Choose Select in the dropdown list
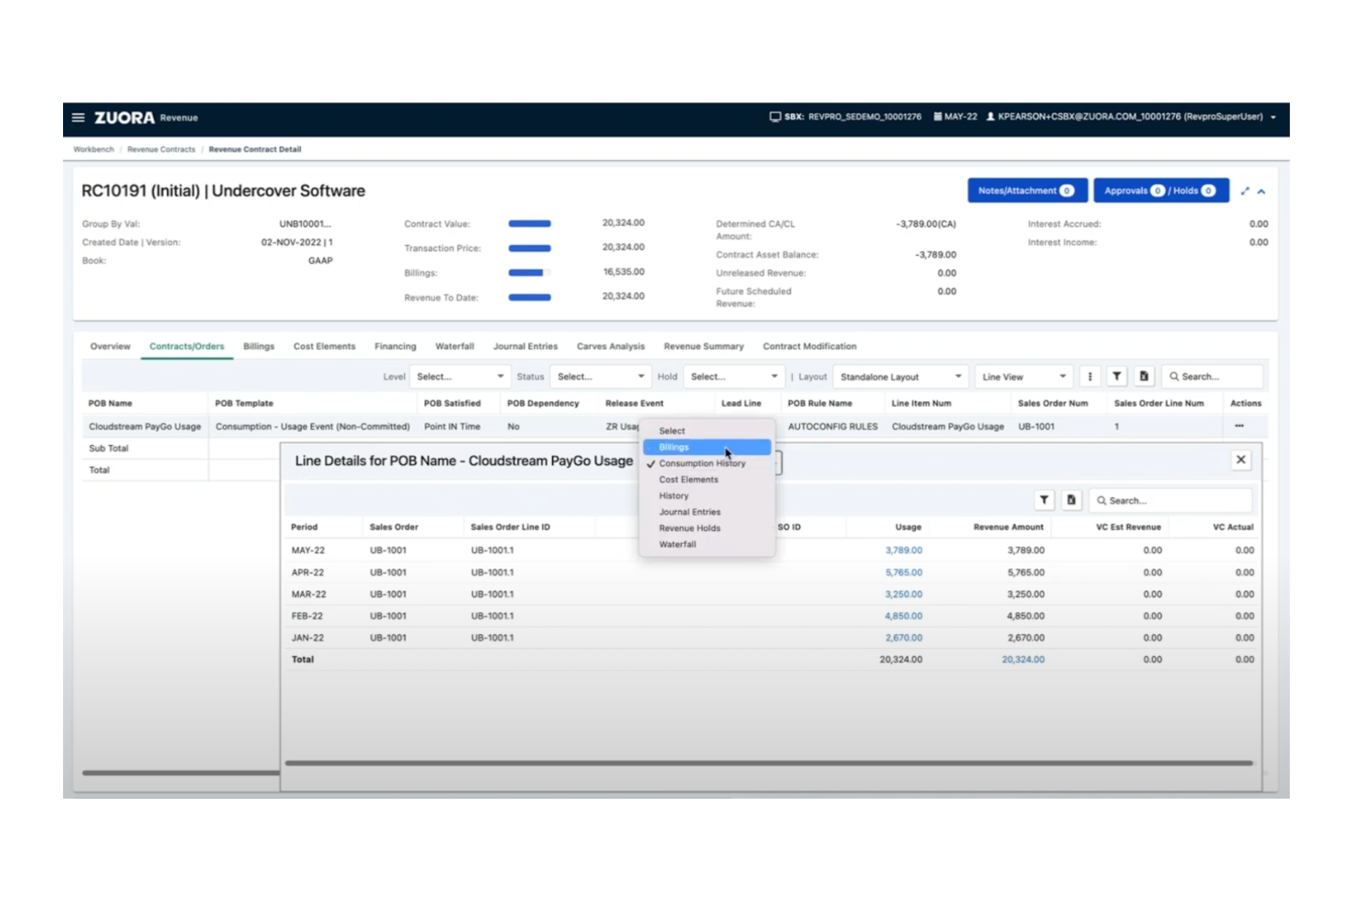 tap(708, 430)
